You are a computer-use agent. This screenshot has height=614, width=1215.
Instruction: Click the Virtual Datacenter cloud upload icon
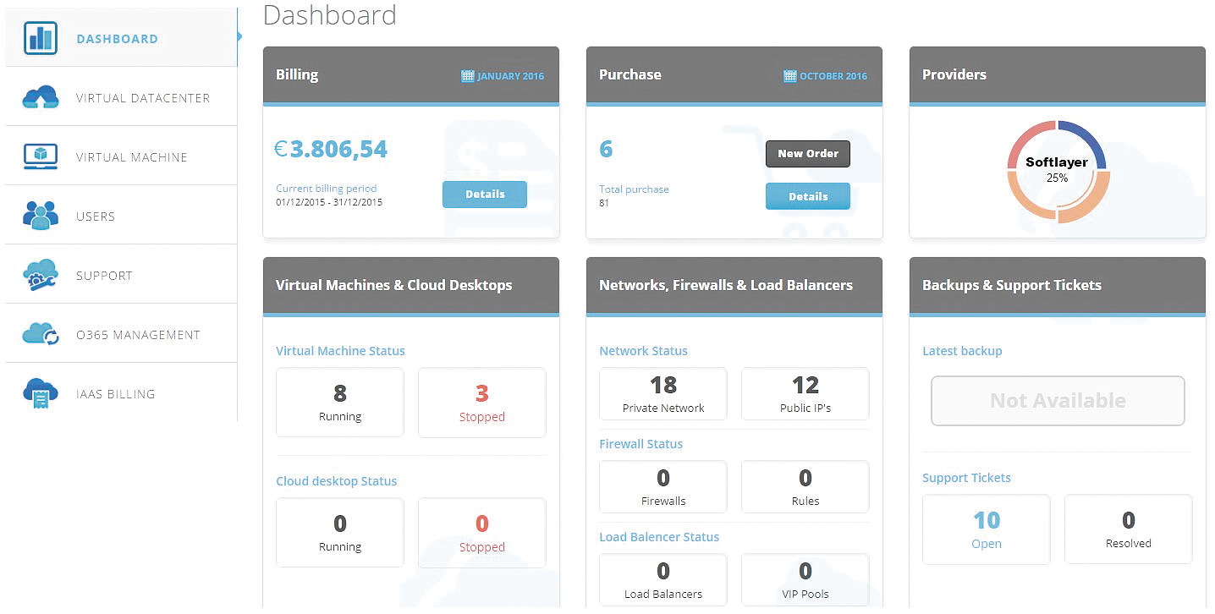tap(41, 97)
